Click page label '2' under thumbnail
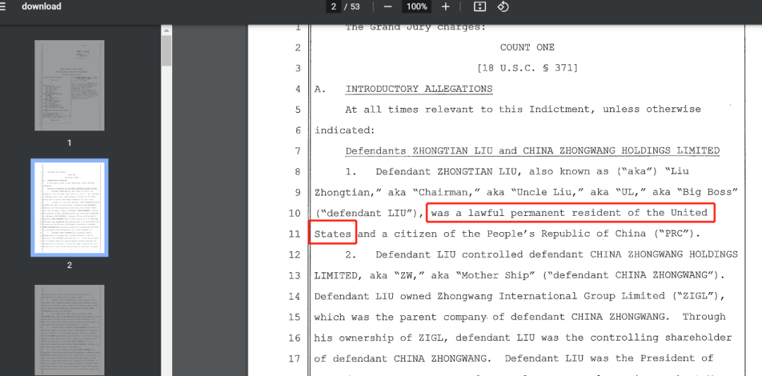This screenshot has width=762, height=376. [x=69, y=265]
